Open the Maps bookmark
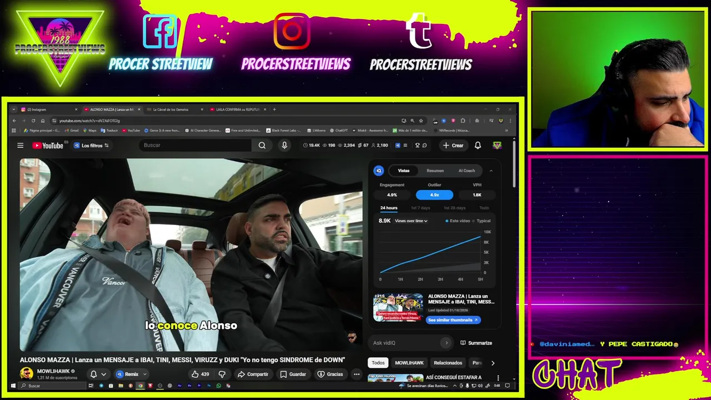The image size is (711, 400). tap(89, 131)
